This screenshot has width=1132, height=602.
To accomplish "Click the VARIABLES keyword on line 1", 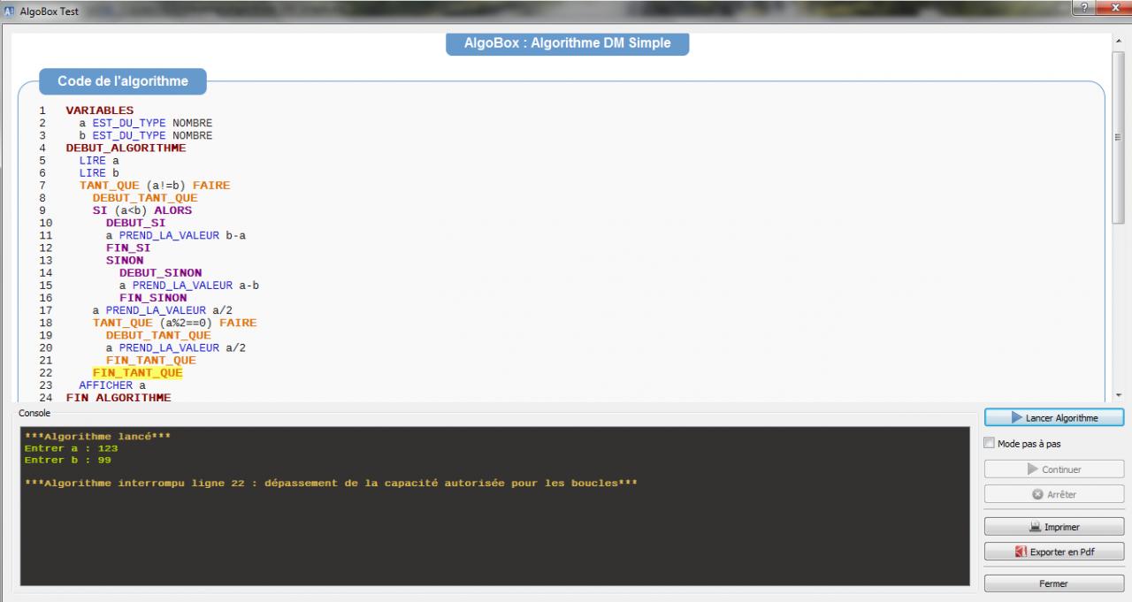I will [100, 110].
